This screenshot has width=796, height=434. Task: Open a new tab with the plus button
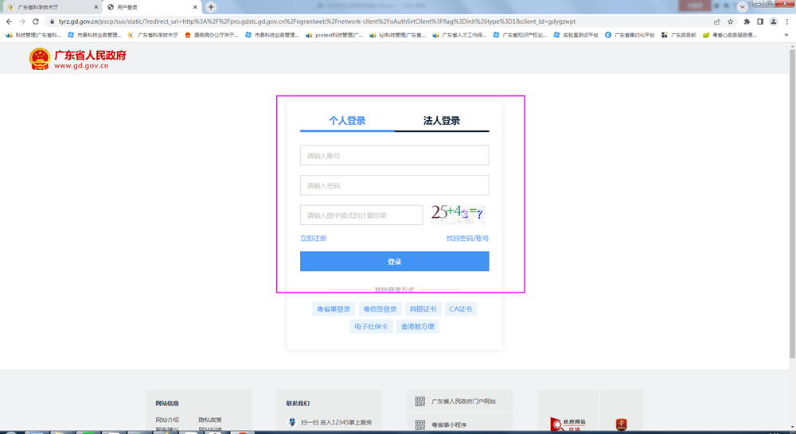pos(211,7)
